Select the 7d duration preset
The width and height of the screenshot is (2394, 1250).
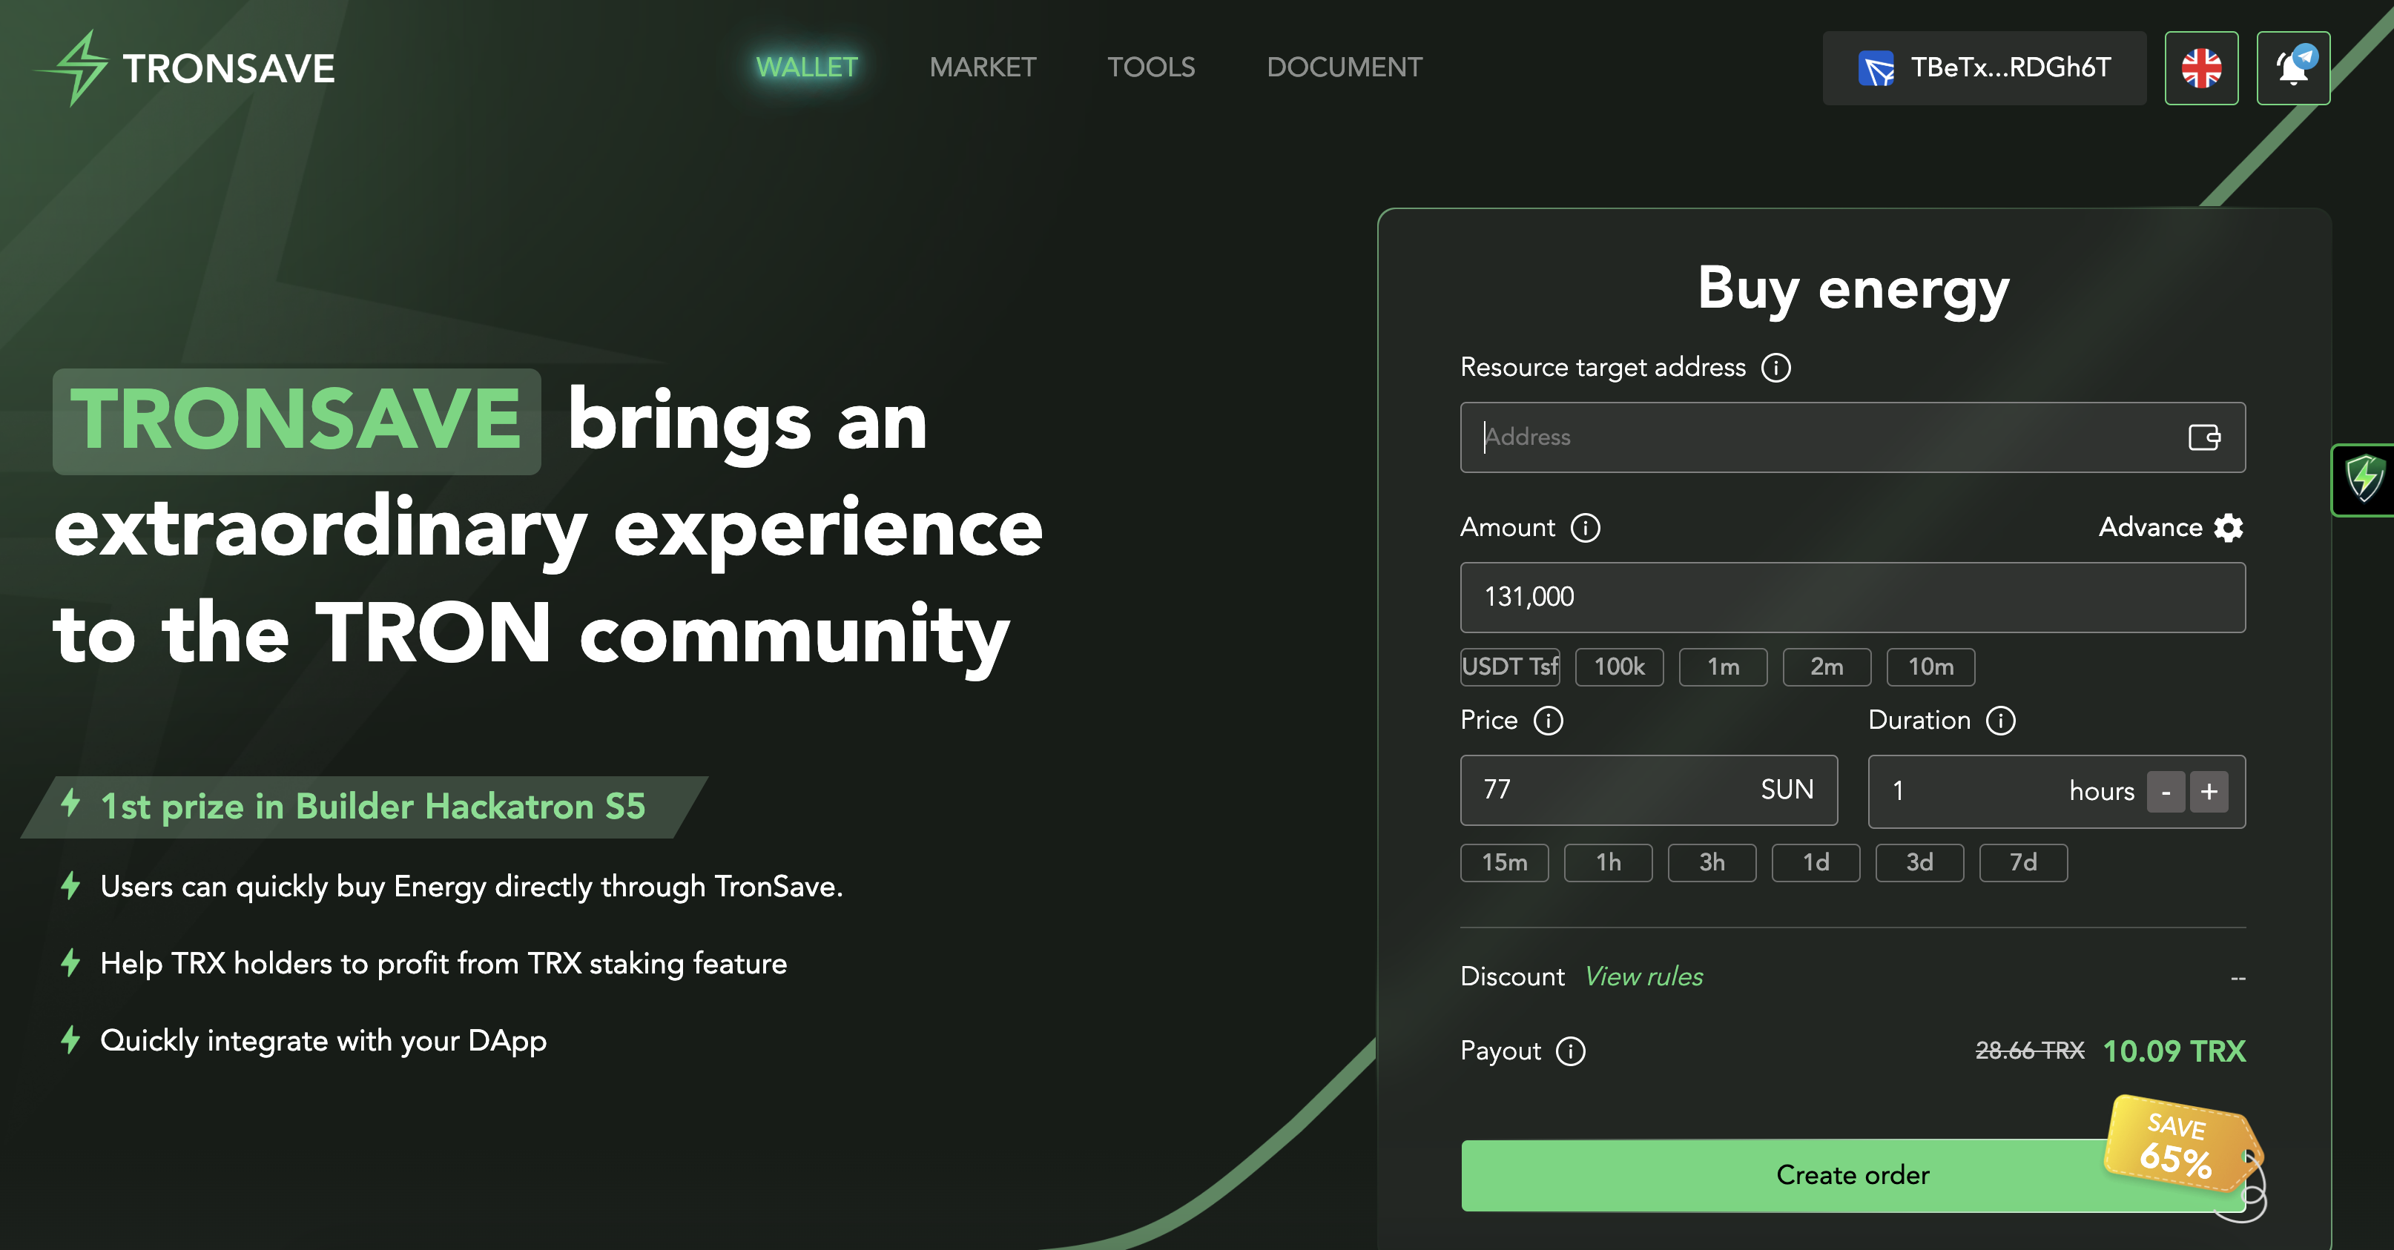tap(2023, 862)
